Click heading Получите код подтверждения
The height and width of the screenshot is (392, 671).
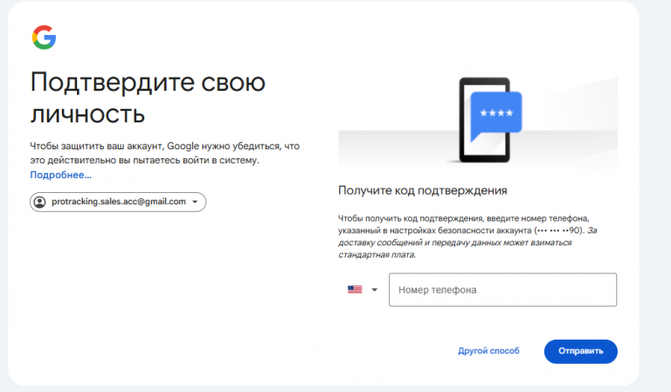(x=422, y=190)
